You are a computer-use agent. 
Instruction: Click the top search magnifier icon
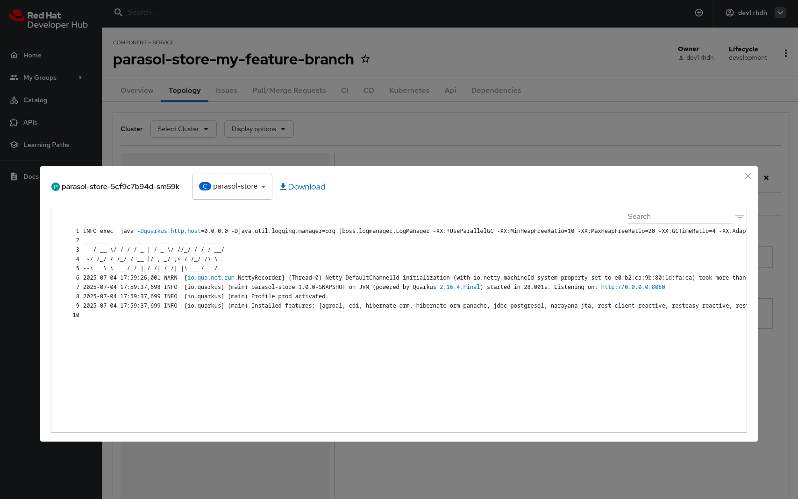click(118, 13)
